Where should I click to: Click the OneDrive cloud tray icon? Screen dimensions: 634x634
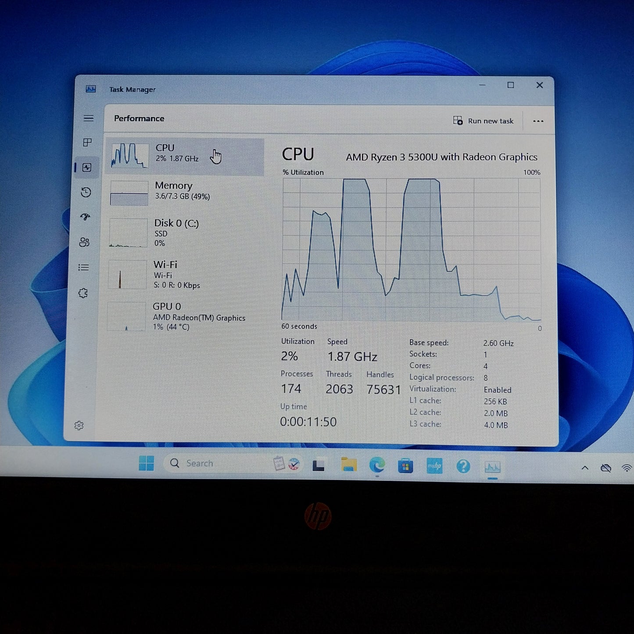point(606,468)
